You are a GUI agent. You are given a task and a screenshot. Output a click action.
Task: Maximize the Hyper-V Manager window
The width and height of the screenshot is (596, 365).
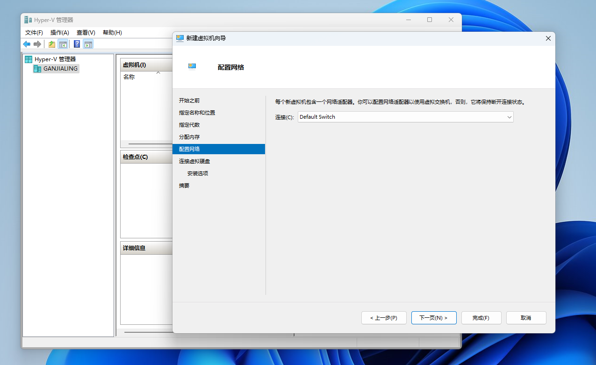(430, 20)
